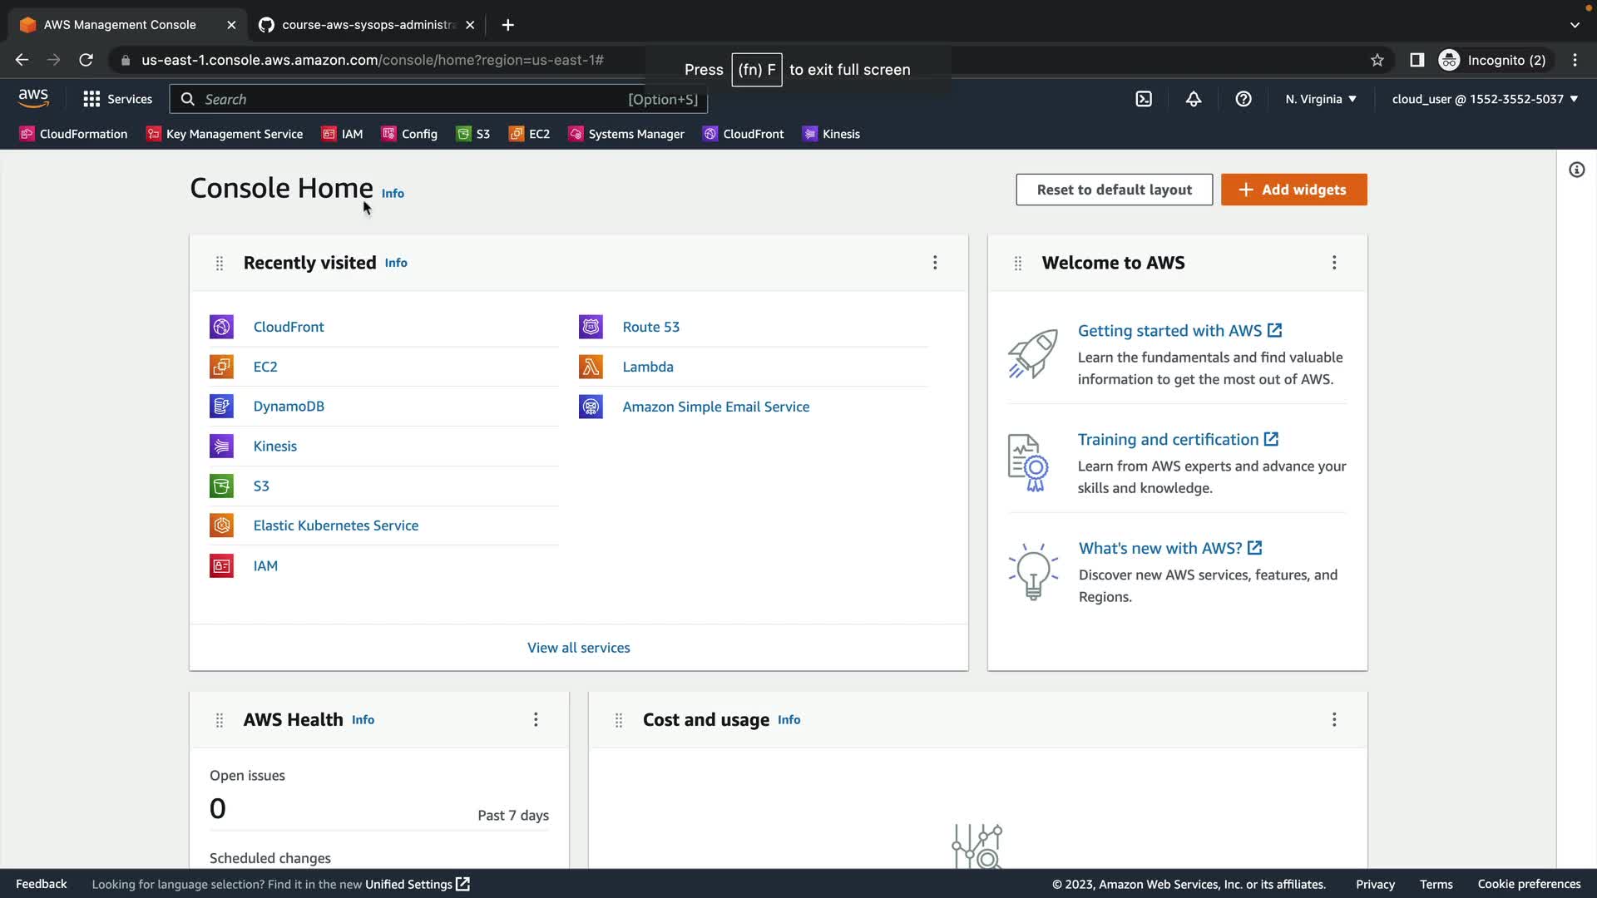Viewport: 1597px width, 898px height.
Task: Open Cost and usage widget options menu
Action: pyautogui.click(x=1334, y=720)
